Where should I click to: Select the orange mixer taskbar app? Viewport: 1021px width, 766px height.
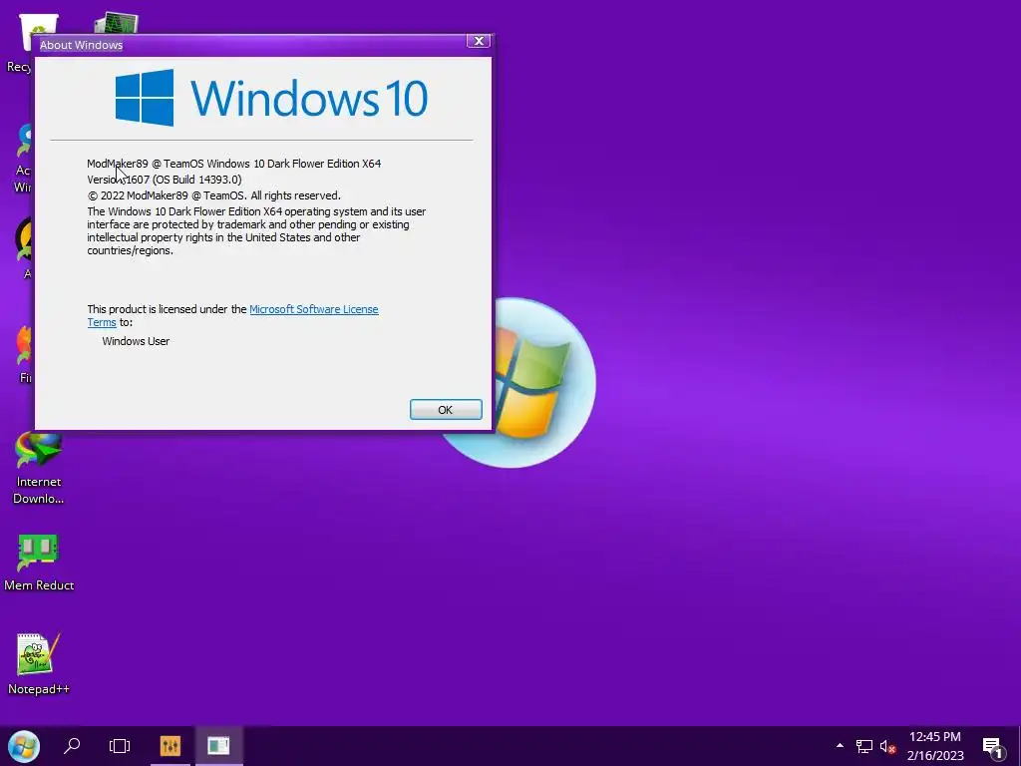point(170,746)
